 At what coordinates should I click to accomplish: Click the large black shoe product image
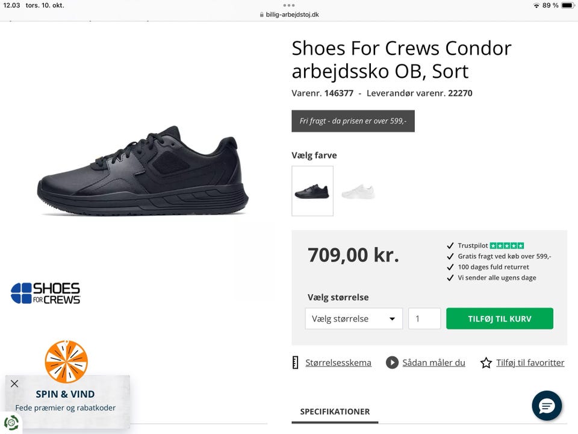(143, 170)
